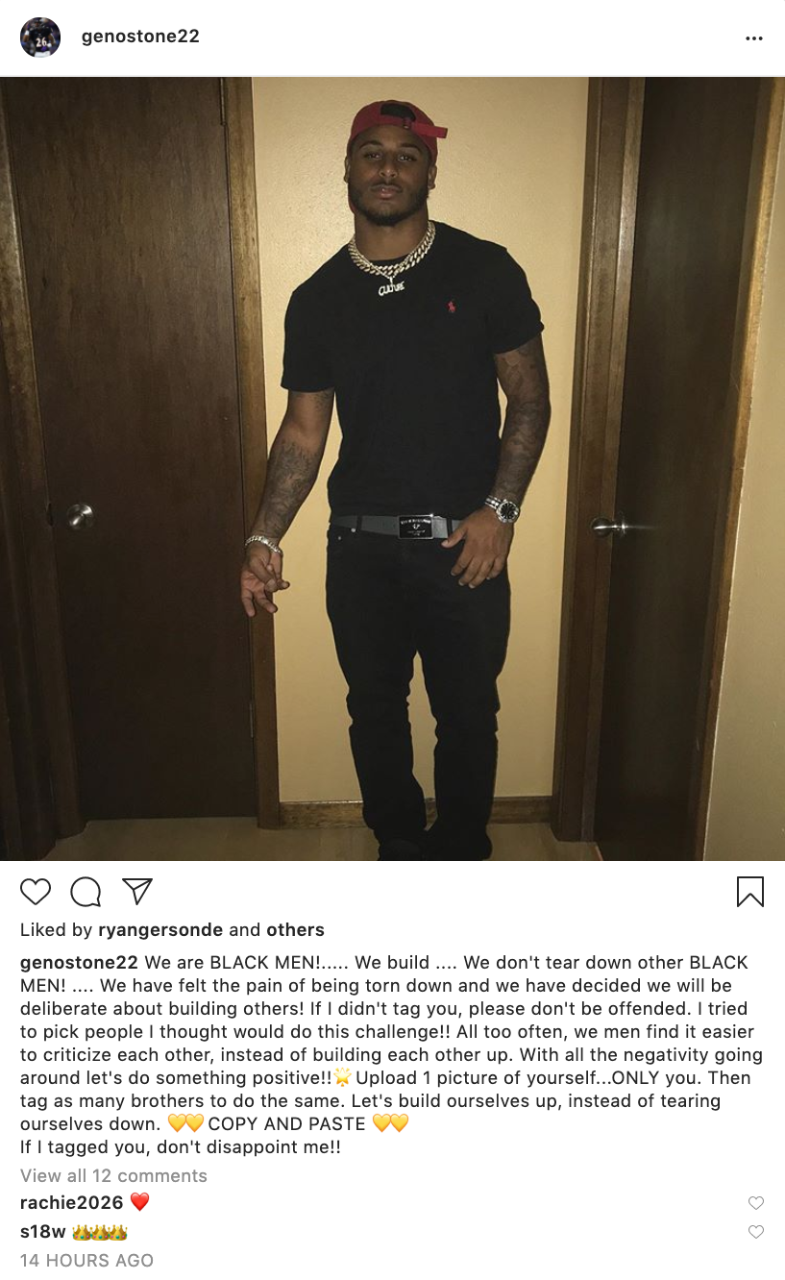The height and width of the screenshot is (1280, 785).
Task: Open rachie2026's profile from comment
Action: pos(72,1202)
